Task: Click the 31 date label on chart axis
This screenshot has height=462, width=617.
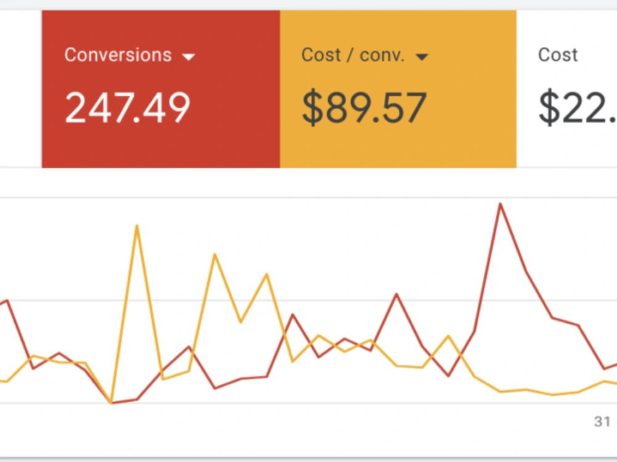Action: [x=602, y=421]
